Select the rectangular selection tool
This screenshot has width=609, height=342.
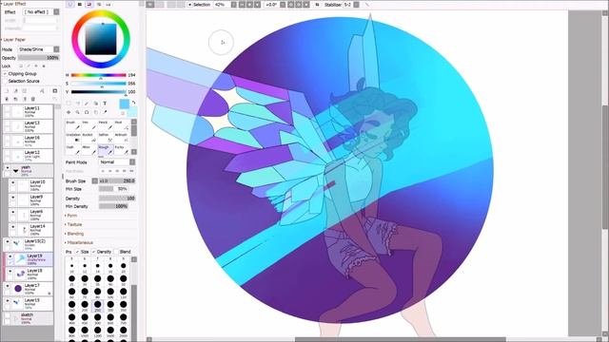69,104
